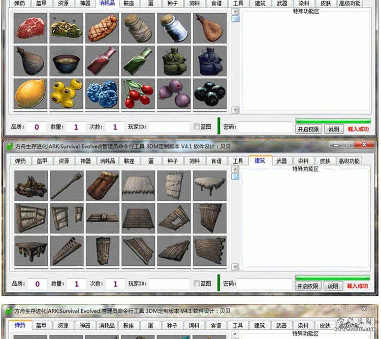Pick the green potion bottle icon
Viewport: 381px width, 339px height.
pos(138,61)
